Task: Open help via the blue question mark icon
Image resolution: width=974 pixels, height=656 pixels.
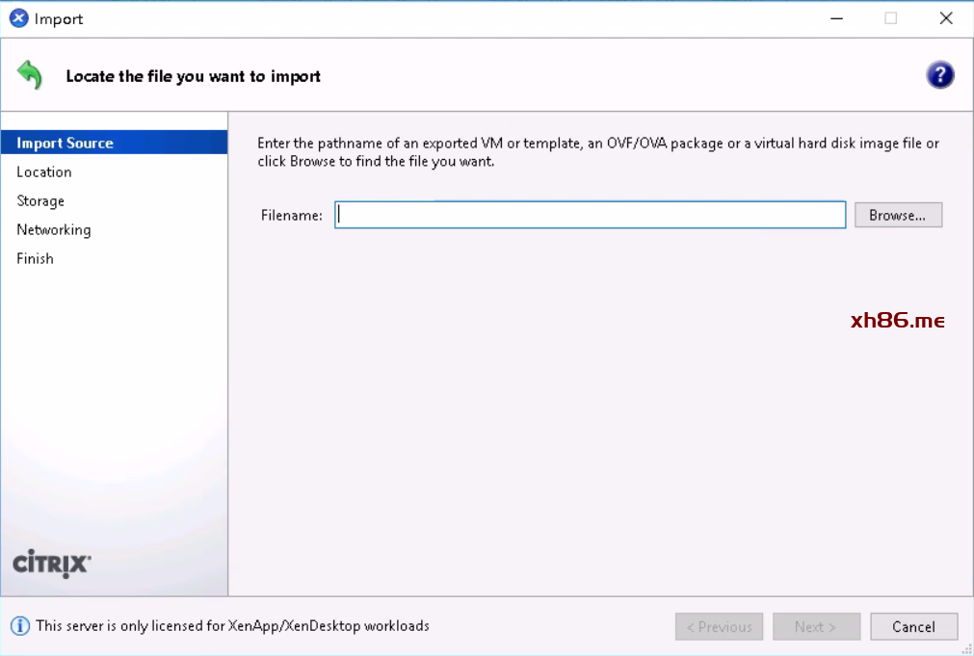Action: [x=939, y=75]
